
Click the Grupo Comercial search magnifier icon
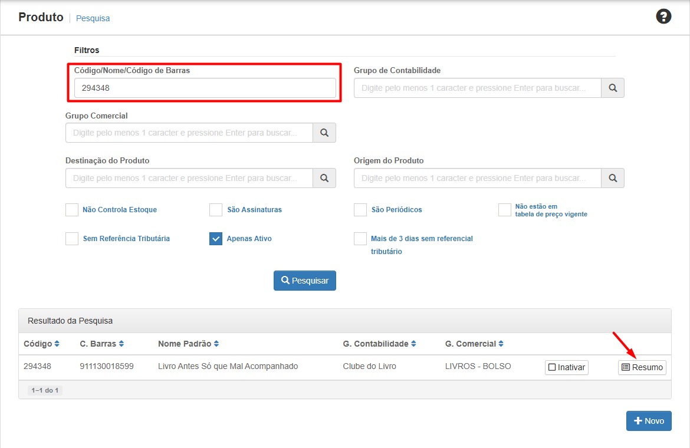pos(324,133)
